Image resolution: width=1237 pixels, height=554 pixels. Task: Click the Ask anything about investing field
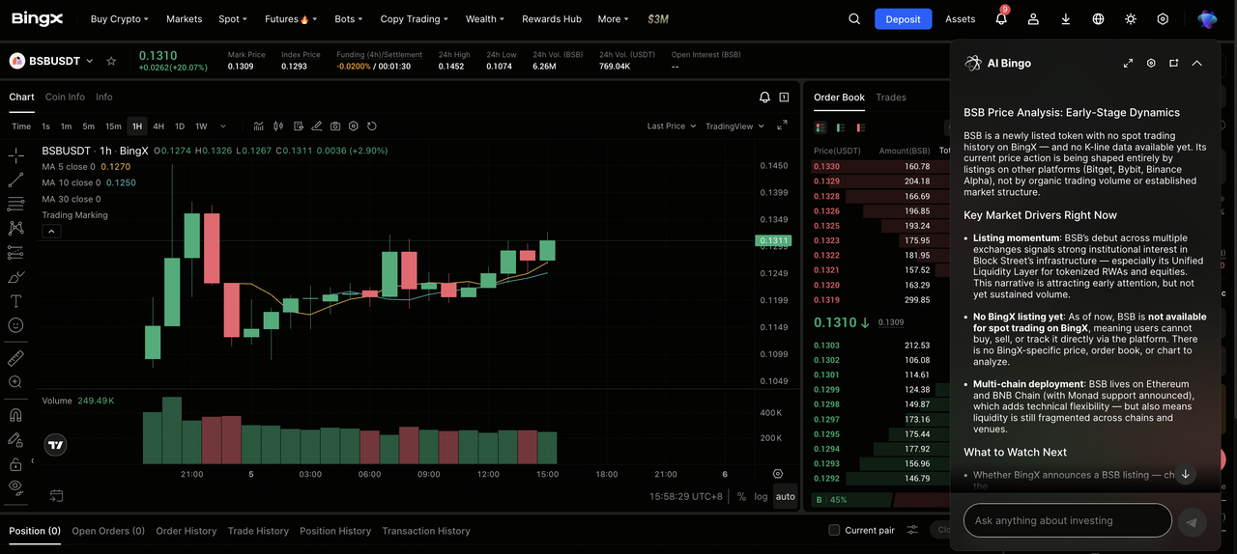coord(1067,521)
